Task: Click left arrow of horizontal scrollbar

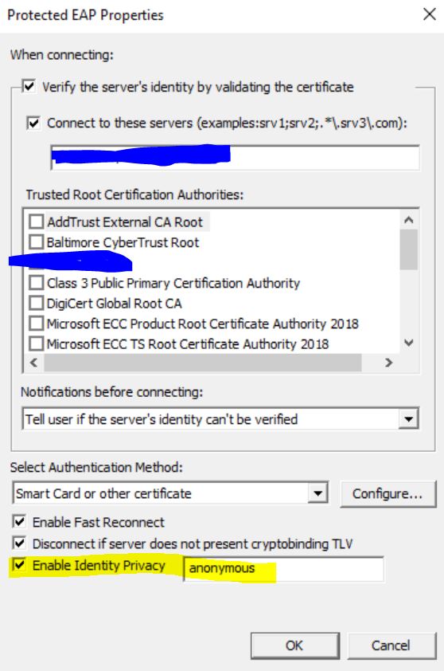Action: 33,363
